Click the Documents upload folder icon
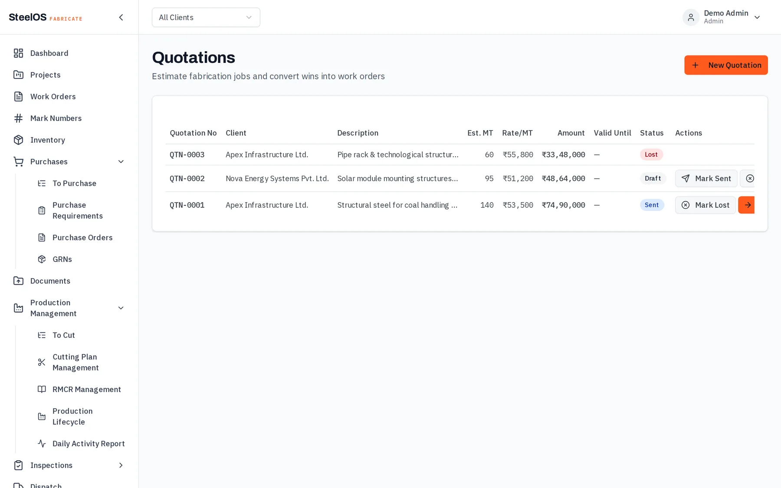Viewport: 781px width, 488px height. click(x=18, y=281)
